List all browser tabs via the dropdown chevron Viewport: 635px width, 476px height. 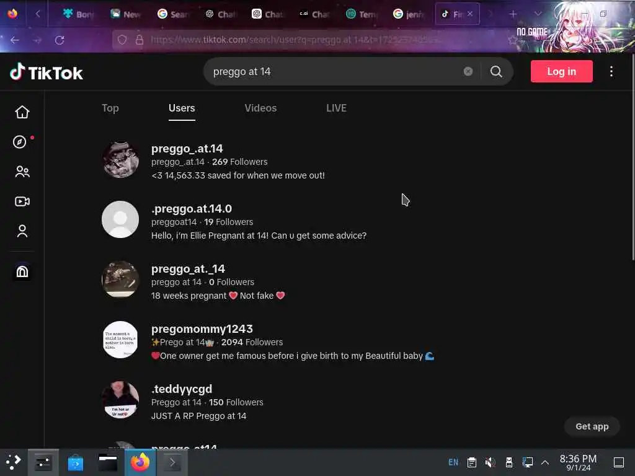(538, 14)
